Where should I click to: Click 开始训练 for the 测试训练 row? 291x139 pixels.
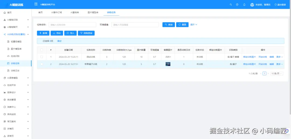pos(263,57)
